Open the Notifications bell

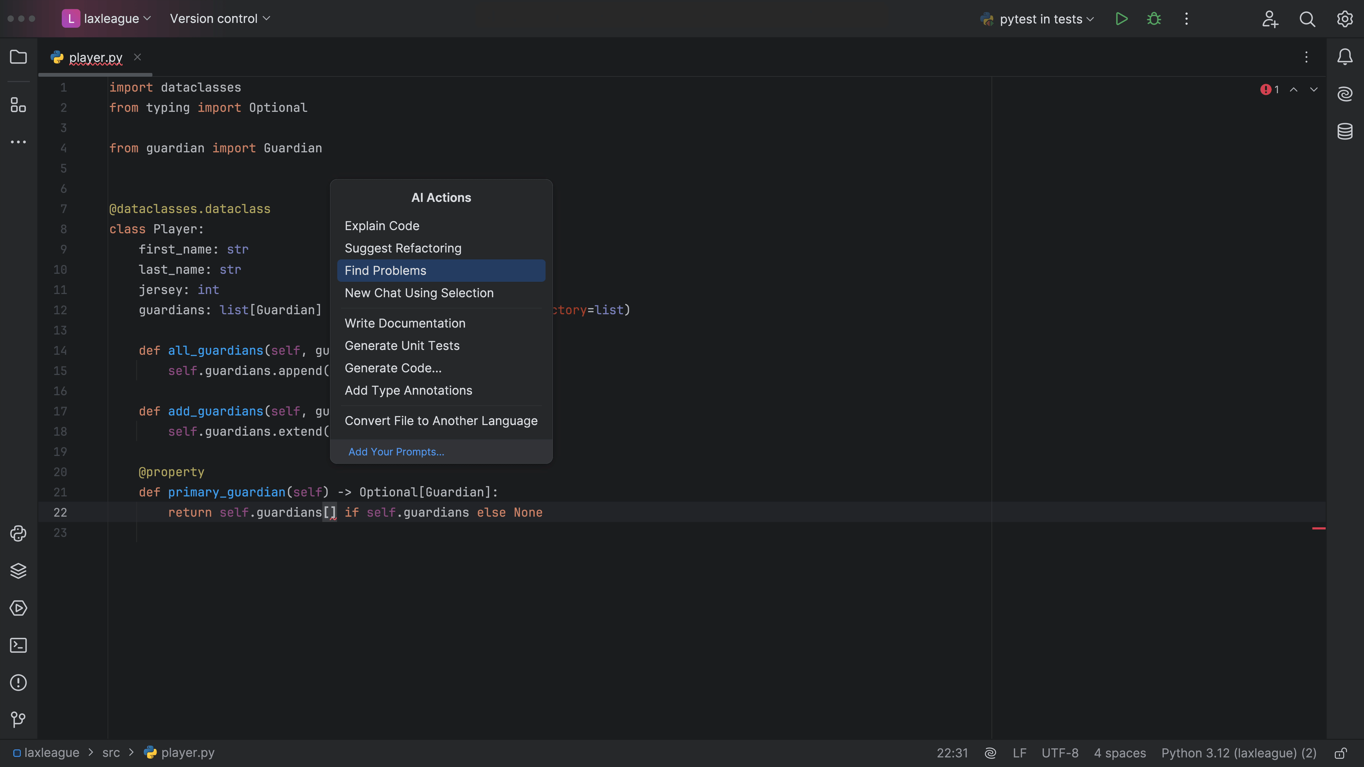point(1344,57)
